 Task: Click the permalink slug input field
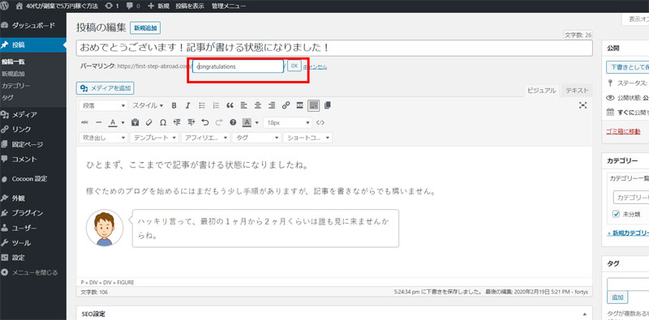[238, 66]
